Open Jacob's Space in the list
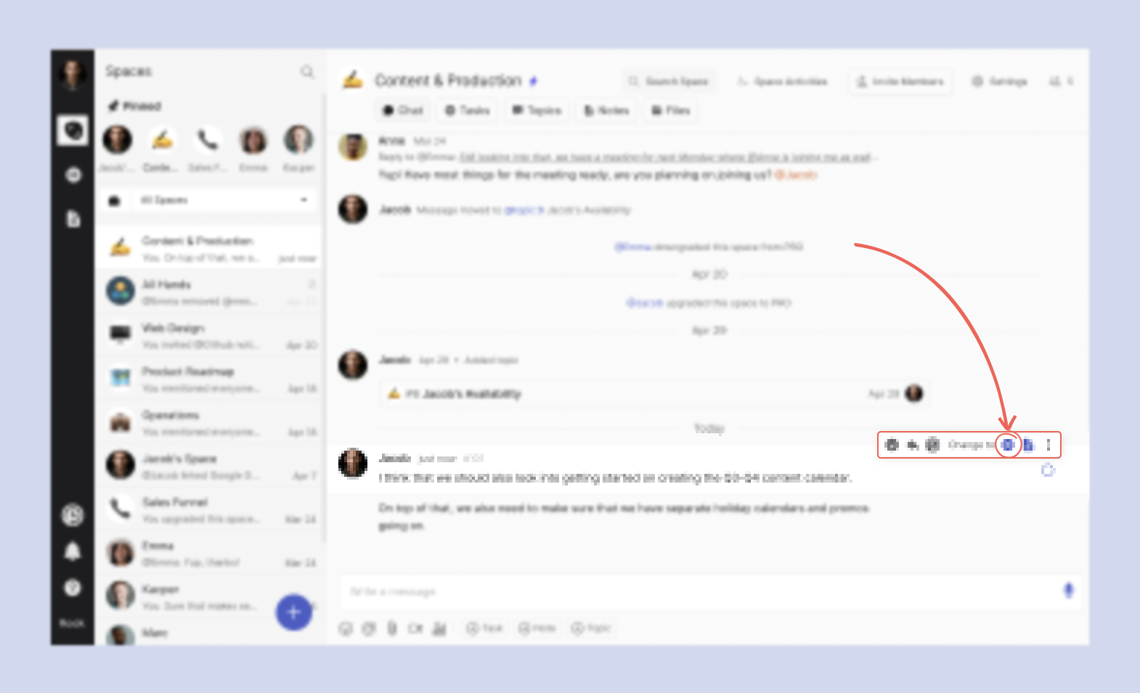This screenshot has height=693, width=1140. pyautogui.click(x=209, y=466)
